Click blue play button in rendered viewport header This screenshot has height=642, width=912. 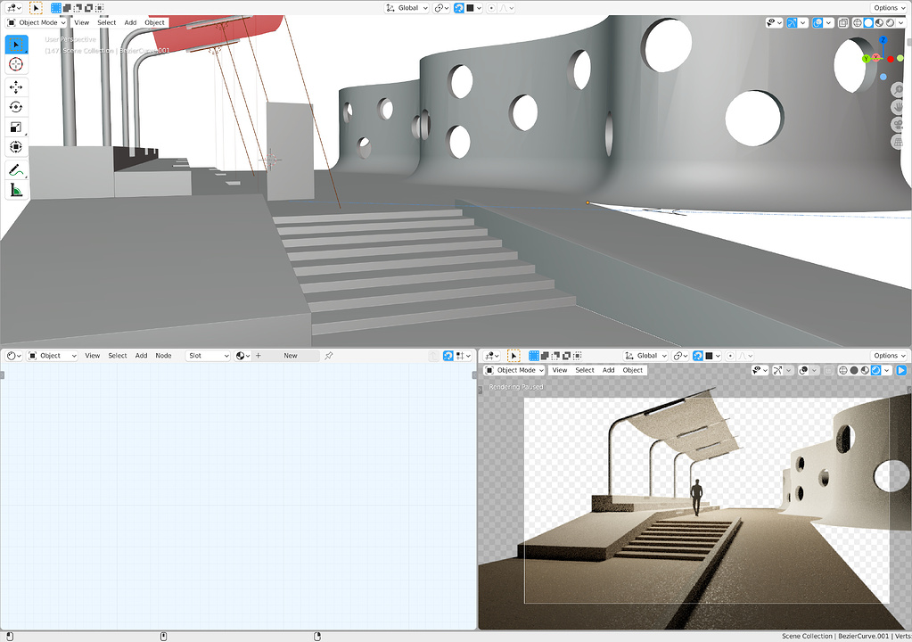[x=901, y=370]
